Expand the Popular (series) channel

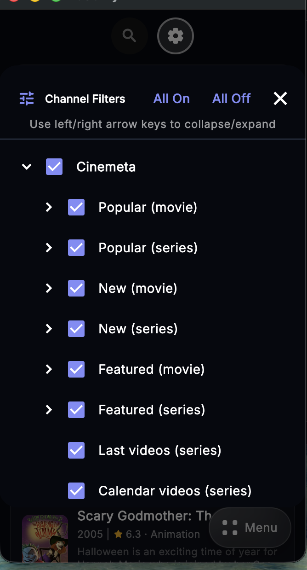tap(49, 248)
